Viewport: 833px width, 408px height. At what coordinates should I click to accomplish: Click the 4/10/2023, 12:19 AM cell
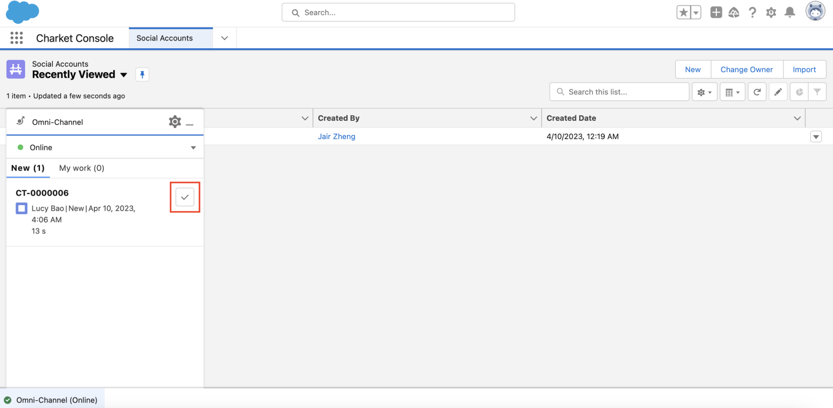[583, 136]
